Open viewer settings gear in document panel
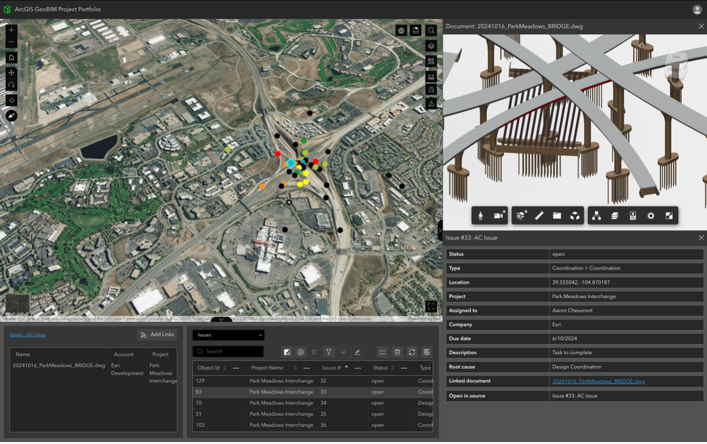This screenshot has height=444, width=707. 651,215
